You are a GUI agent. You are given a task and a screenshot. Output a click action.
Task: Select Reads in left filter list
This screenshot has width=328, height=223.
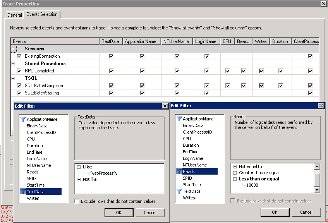click(33, 172)
